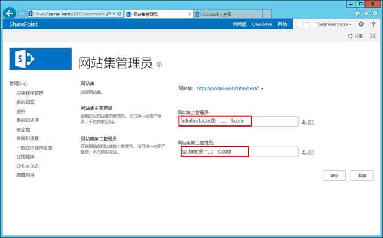Click the browser back arrow button

pyautogui.click(x=9, y=13)
